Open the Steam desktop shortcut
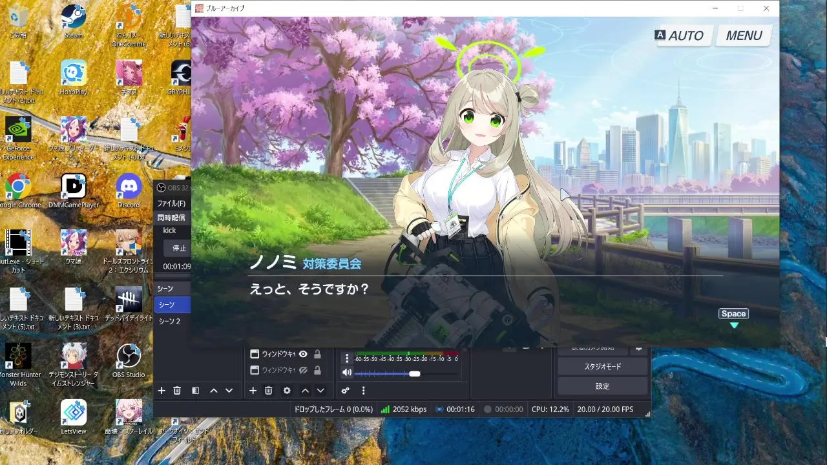 pyautogui.click(x=74, y=21)
